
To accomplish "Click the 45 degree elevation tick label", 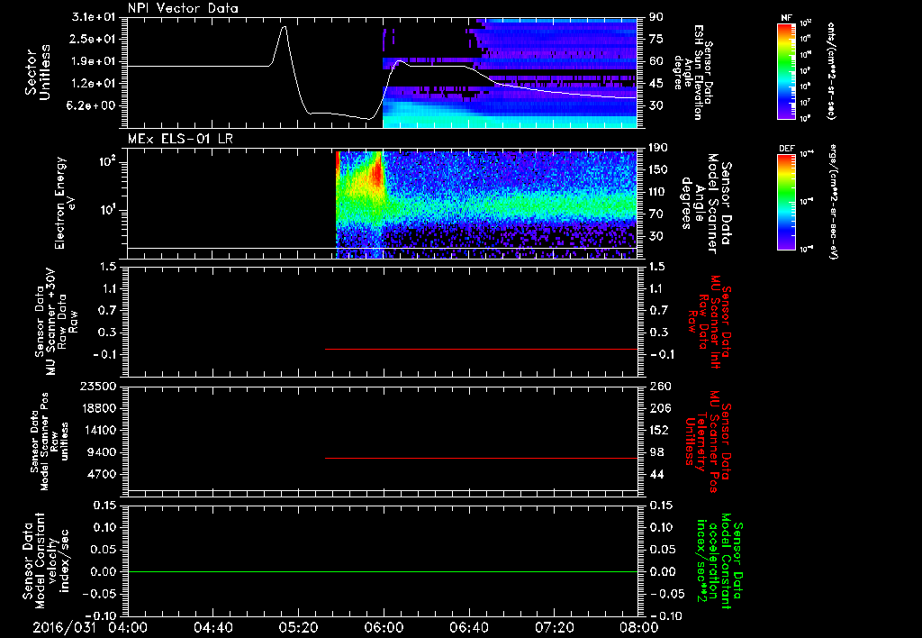I will pos(656,84).
